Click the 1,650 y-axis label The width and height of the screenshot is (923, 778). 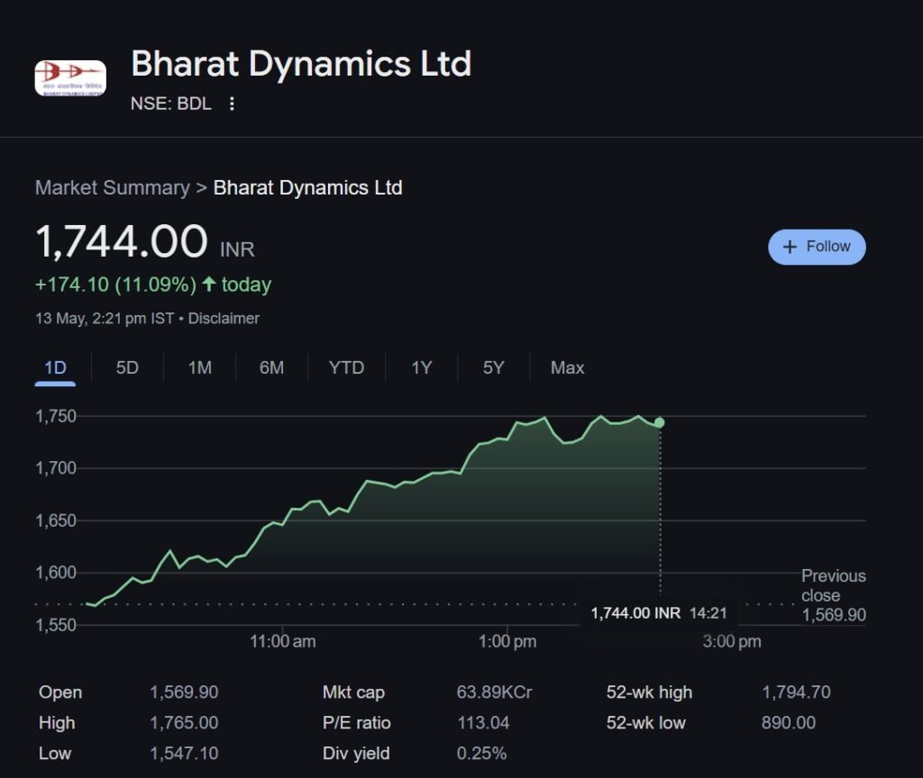tap(56, 520)
